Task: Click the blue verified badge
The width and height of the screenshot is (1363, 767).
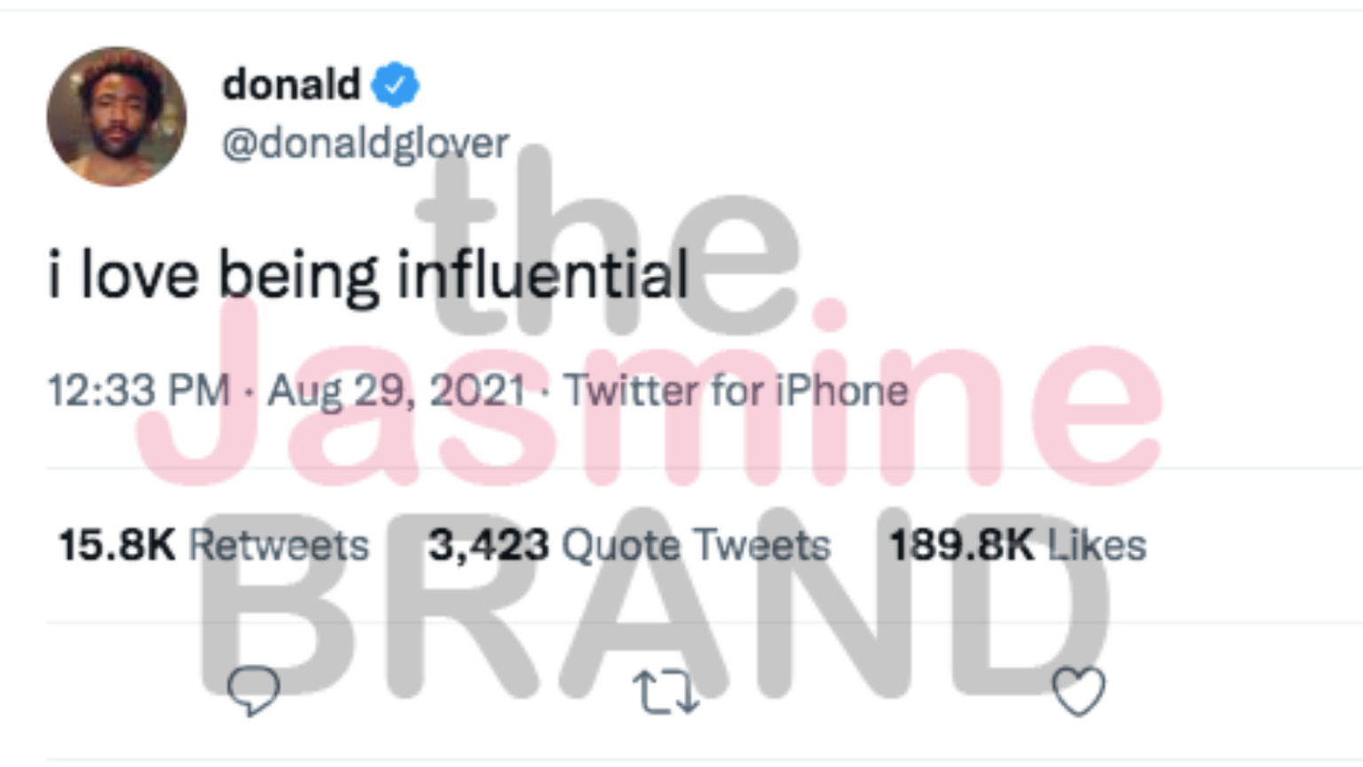Action: pyautogui.click(x=395, y=85)
